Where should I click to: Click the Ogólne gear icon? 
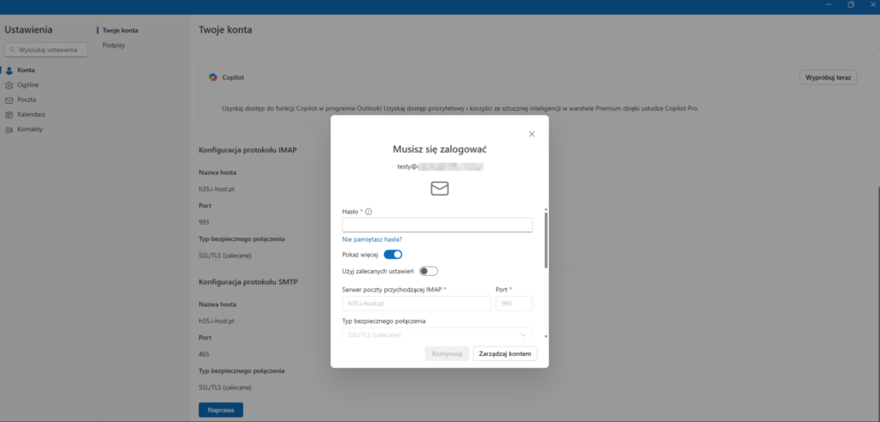(9, 85)
